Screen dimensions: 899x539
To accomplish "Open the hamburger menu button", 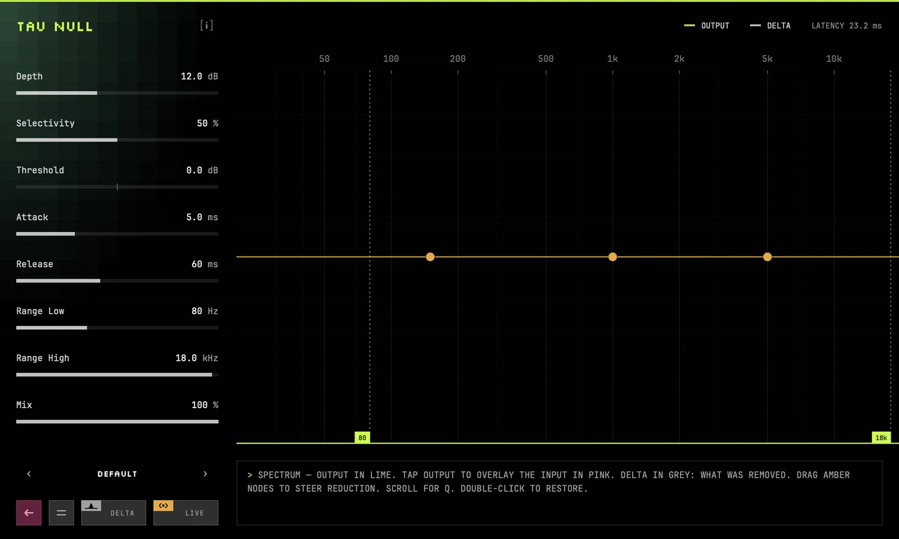I will point(61,513).
